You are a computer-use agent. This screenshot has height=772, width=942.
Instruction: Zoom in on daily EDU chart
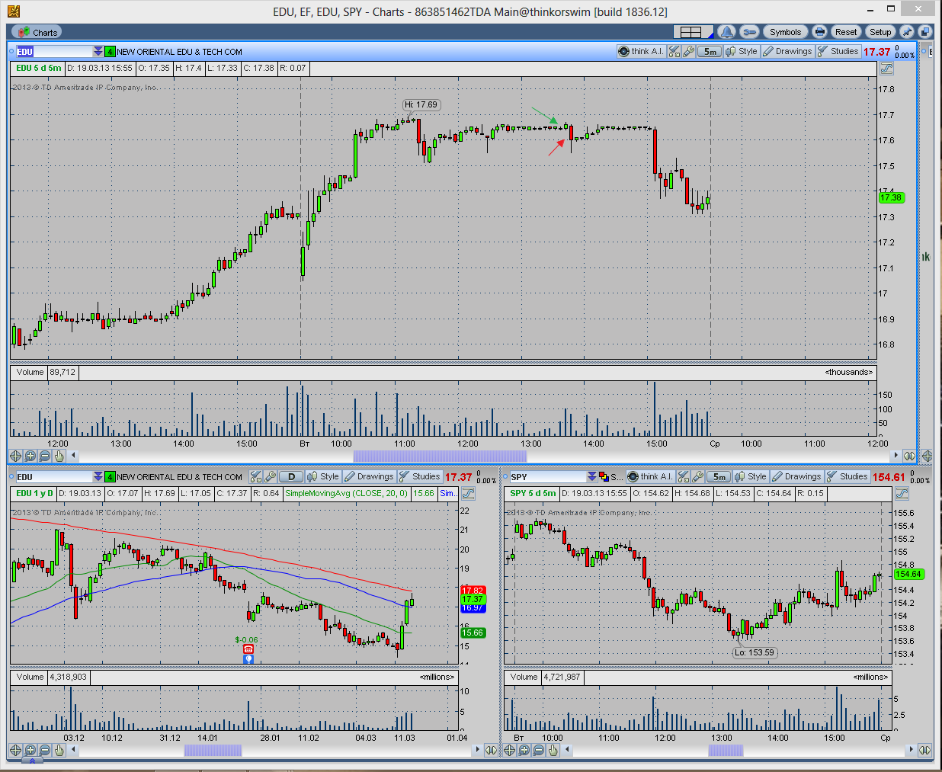point(30,750)
